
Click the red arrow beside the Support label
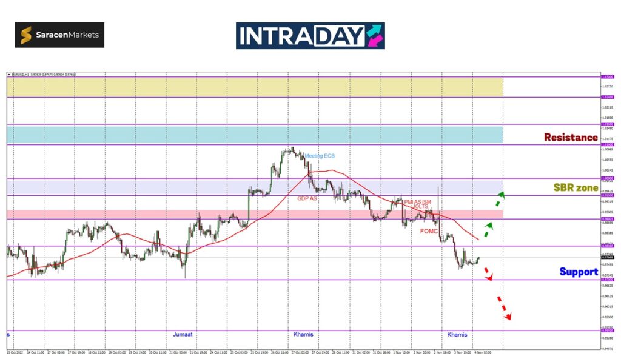pos(488,274)
